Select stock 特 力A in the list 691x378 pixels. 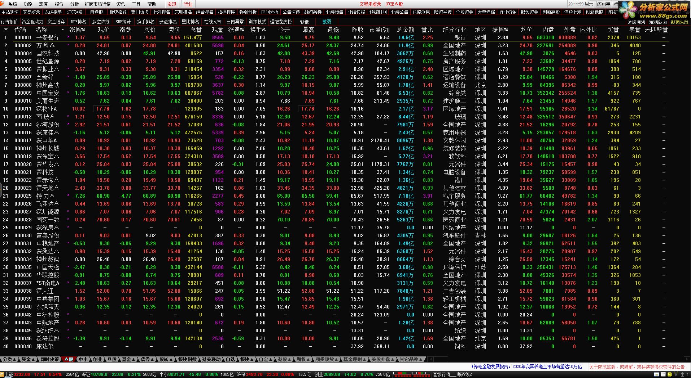click(334, 196)
